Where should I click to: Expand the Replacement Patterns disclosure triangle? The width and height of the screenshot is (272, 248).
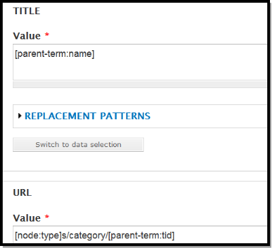pos(20,116)
